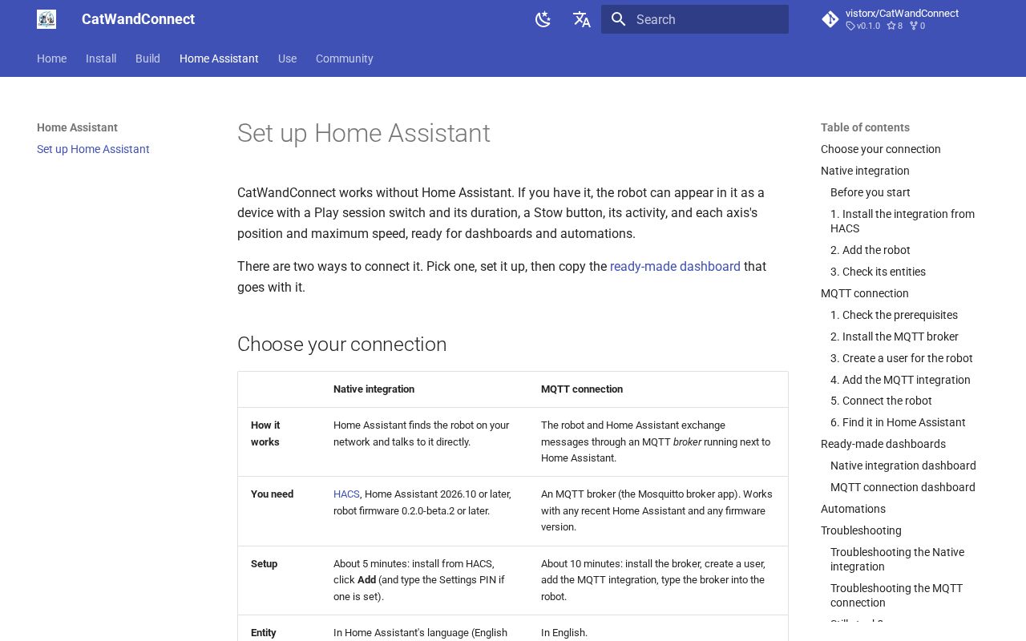This screenshot has height=641, width=1026.
Task: Open 'Set up Home Assistant' sidebar link
Action: (93, 149)
